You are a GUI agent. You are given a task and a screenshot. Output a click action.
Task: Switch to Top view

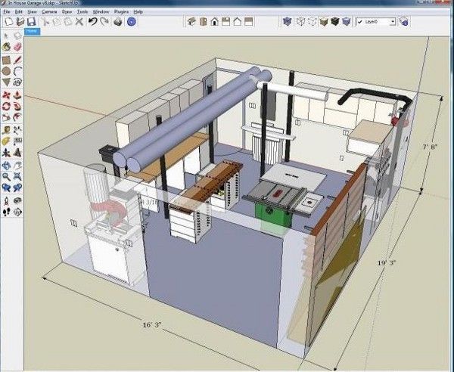tap(203, 22)
